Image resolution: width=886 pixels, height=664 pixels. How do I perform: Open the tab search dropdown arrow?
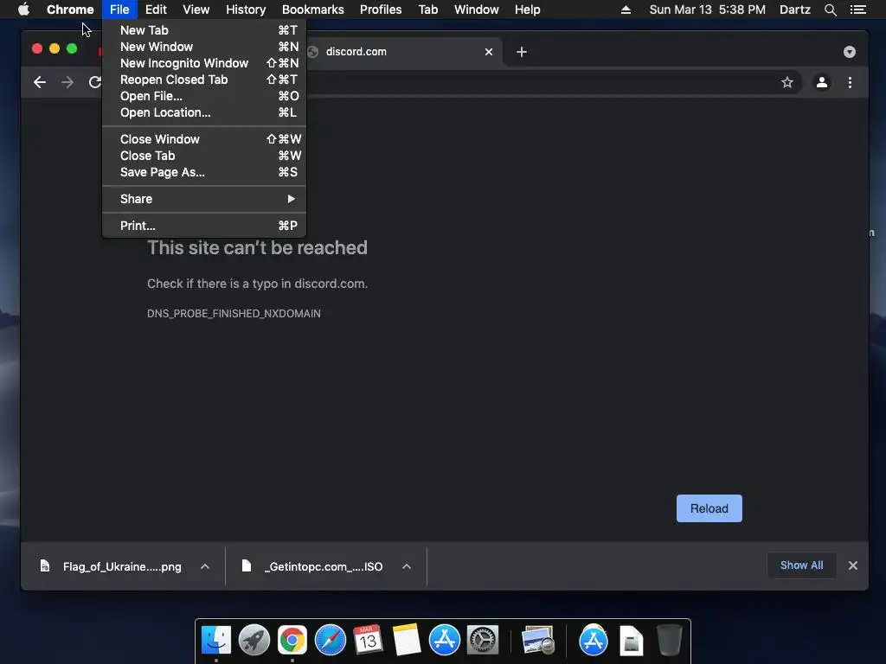850,52
